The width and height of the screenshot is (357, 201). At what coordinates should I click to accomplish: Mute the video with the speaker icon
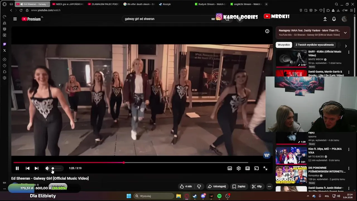click(x=47, y=168)
